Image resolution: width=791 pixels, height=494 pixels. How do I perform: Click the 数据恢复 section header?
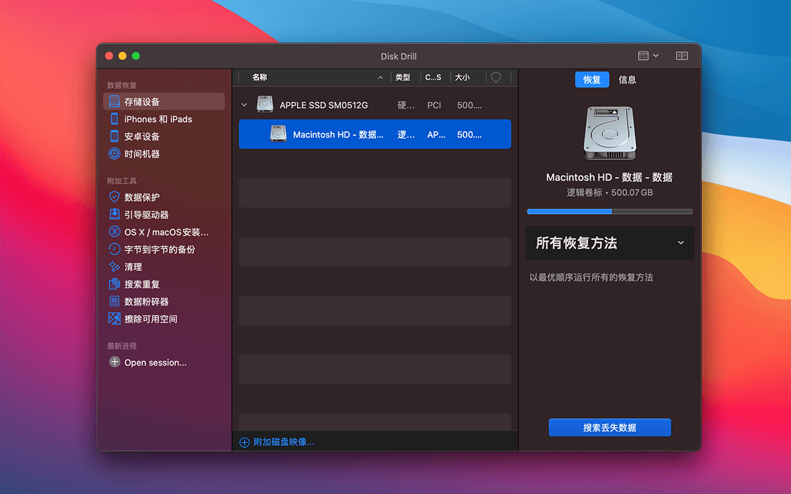click(x=122, y=86)
